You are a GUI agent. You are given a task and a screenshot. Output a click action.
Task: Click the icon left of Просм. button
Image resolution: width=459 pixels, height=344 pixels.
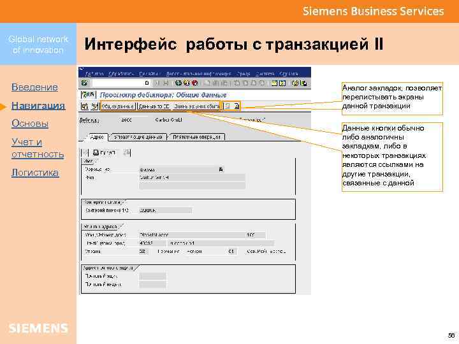[85, 152]
